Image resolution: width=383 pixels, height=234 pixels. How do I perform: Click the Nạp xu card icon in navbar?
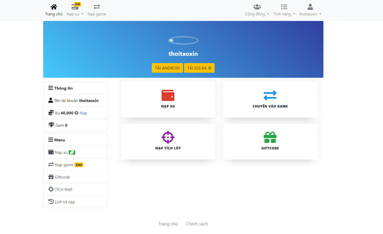click(x=75, y=8)
